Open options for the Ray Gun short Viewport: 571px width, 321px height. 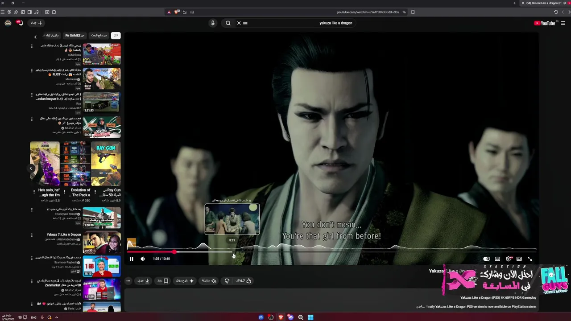[x=94, y=192]
